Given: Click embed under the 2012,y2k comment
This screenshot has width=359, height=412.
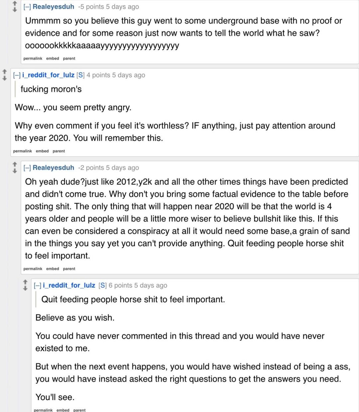Looking at the screenshot, I should (53, 269).
